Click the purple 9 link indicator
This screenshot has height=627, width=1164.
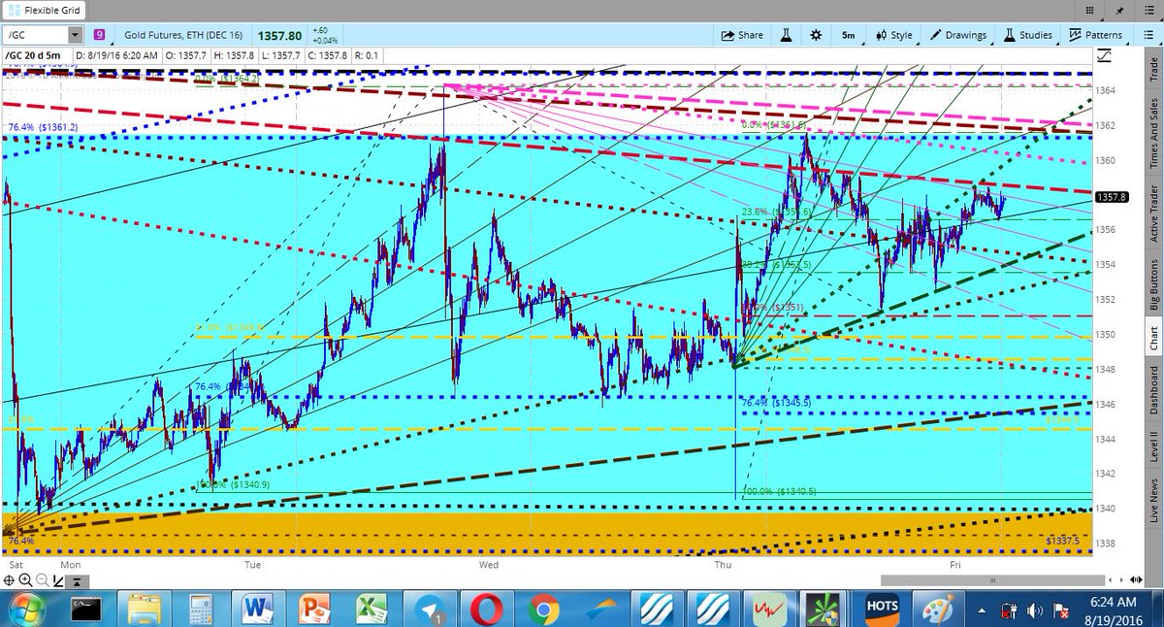tap(100, 35)
